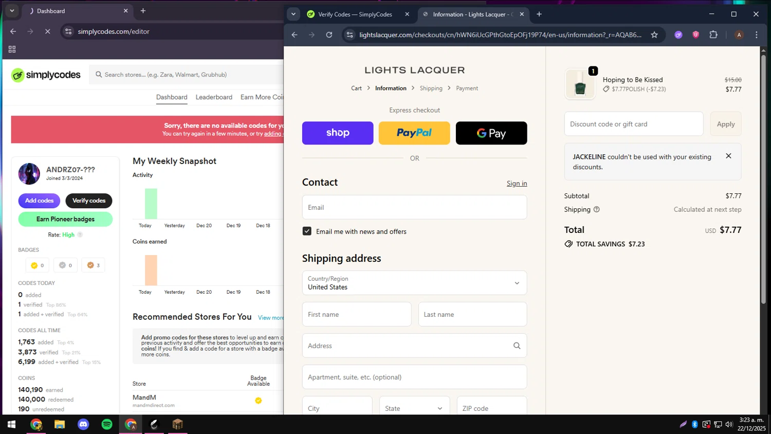Click the City field
This screenshot has height=434, width=771.
337,408
